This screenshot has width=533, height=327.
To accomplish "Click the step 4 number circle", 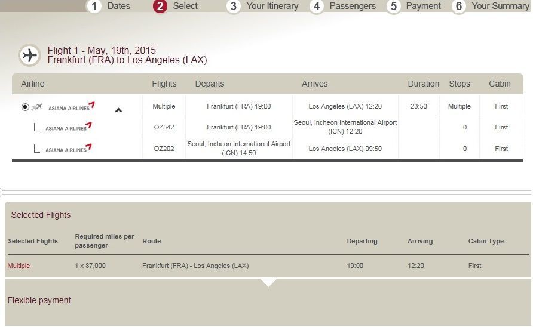I will 317,6.
